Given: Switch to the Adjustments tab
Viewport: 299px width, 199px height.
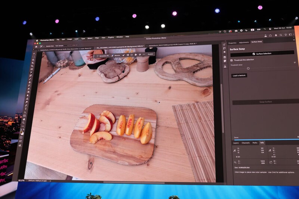Looking at the screenshot, I should [244, 42].
